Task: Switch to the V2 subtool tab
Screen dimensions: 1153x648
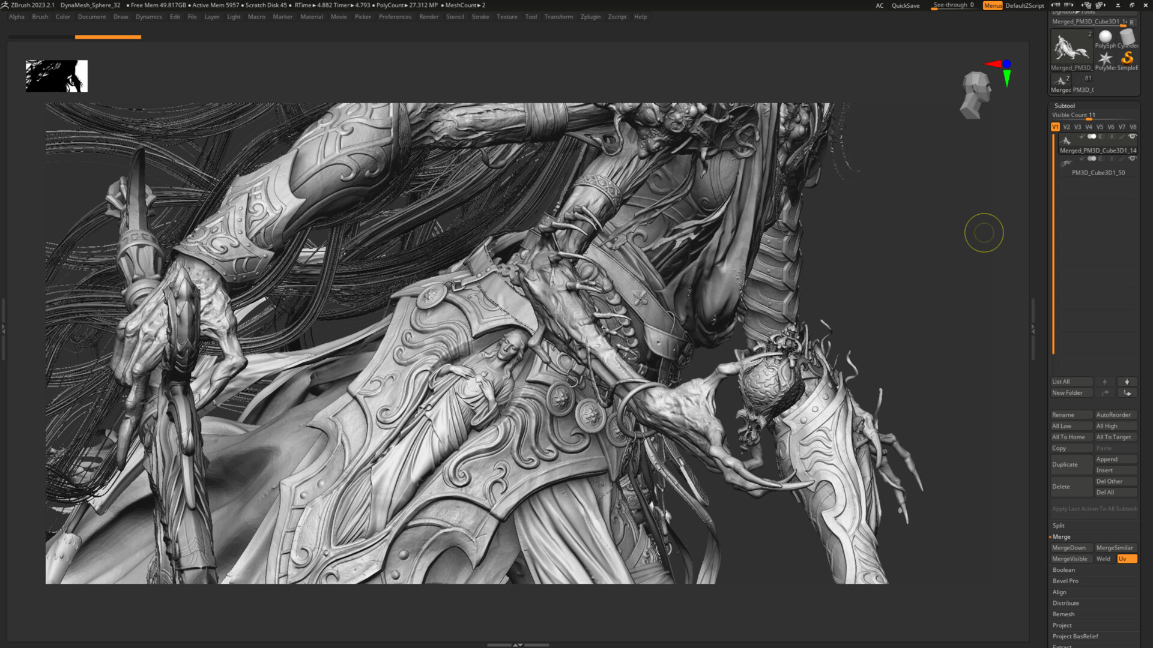Action: 1067,127
